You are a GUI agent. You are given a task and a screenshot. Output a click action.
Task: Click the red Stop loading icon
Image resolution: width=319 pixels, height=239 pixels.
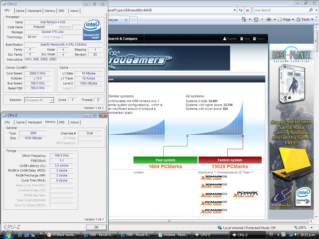point(247,10)
